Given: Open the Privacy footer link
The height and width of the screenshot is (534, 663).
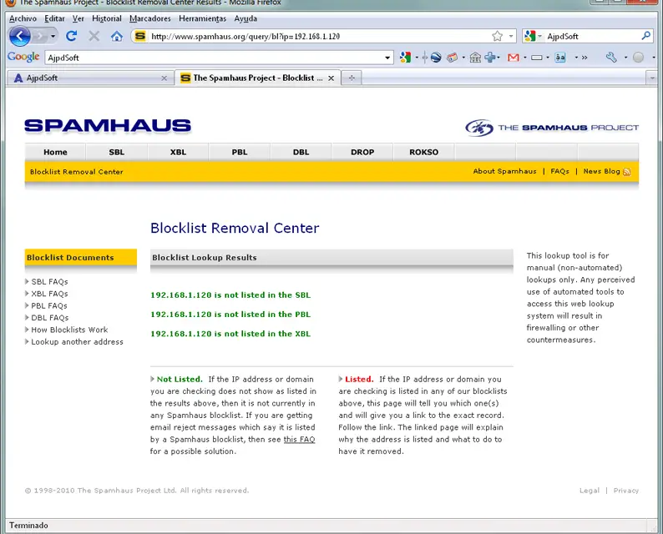Looking at the screenshot, I should click(625, 491).
